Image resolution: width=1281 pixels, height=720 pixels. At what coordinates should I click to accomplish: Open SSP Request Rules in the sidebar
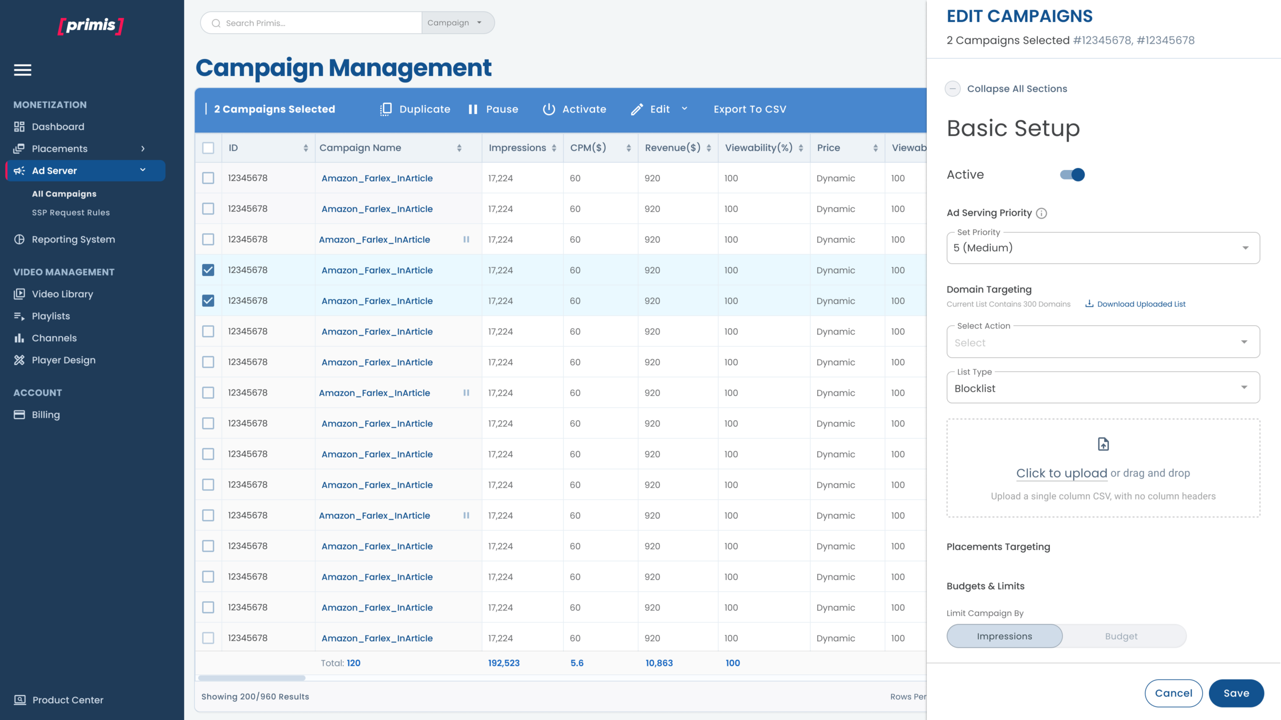pyautogui.click(x=71, y=212)
